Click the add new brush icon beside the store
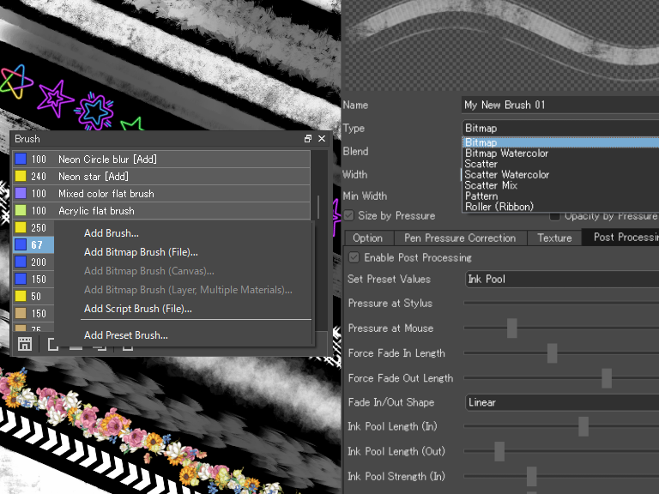Image resolution: width=659 pixels, height=494 pixels. coord(52,344)
